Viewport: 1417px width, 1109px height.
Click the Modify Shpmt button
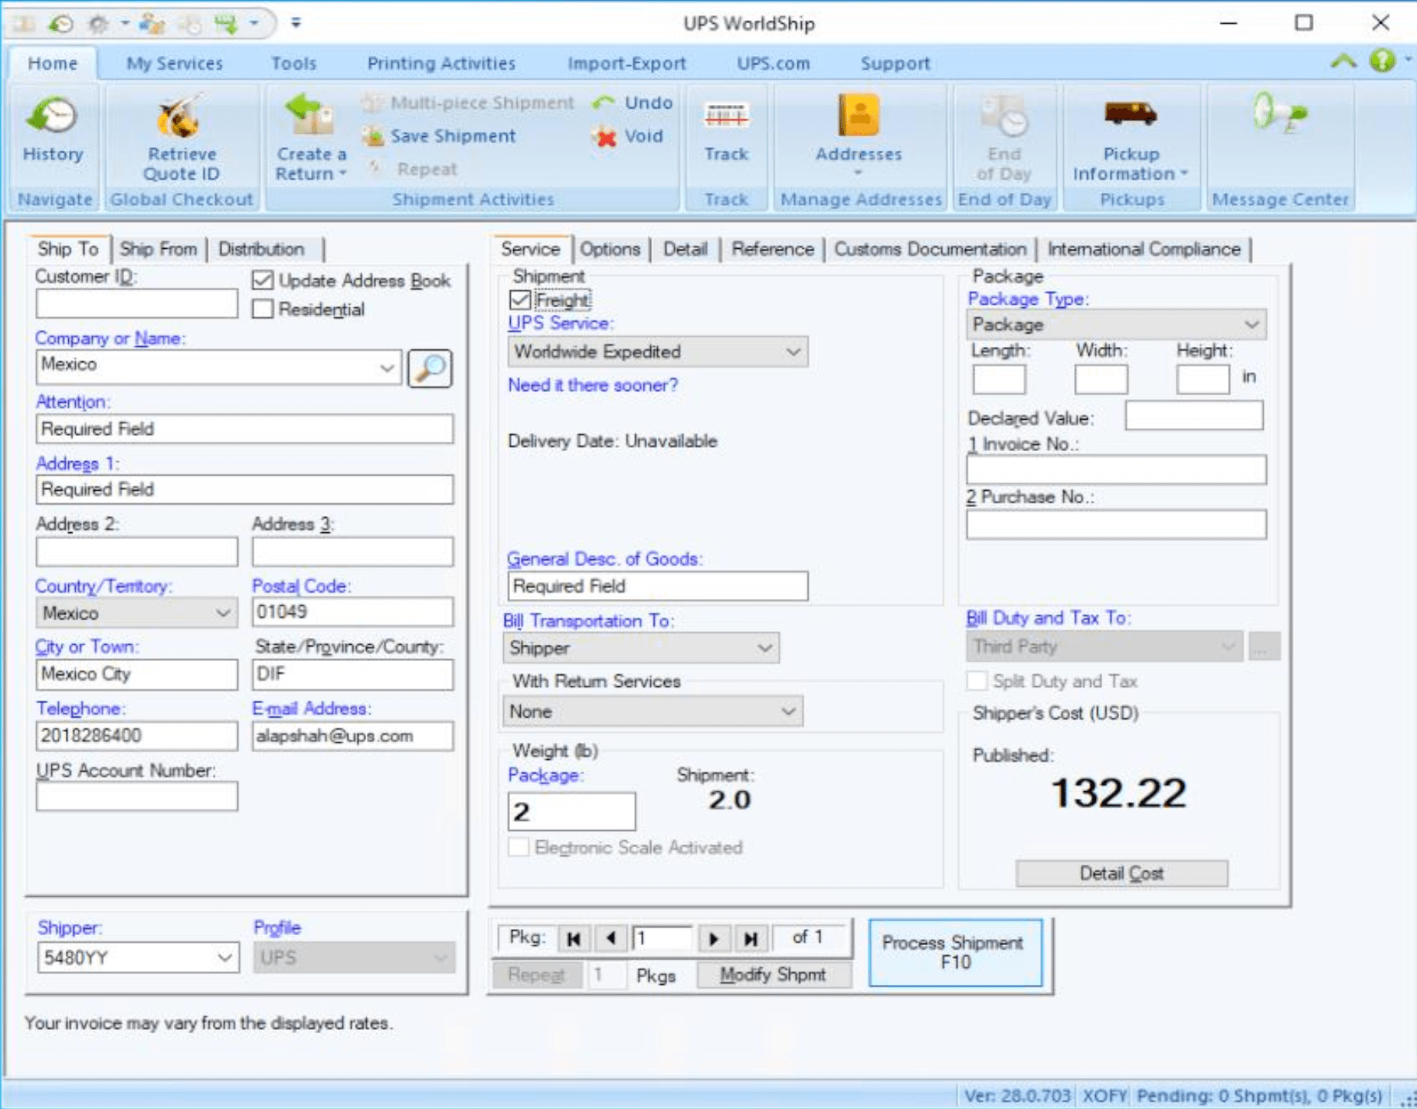[773, 975]
